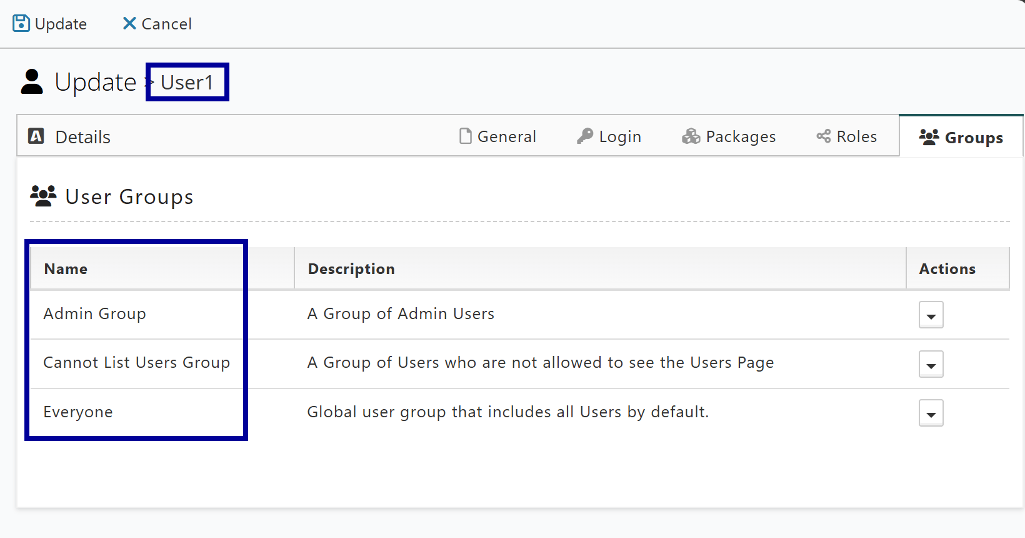
Task: Click the Details letter A icon
Action: [36, 136]
